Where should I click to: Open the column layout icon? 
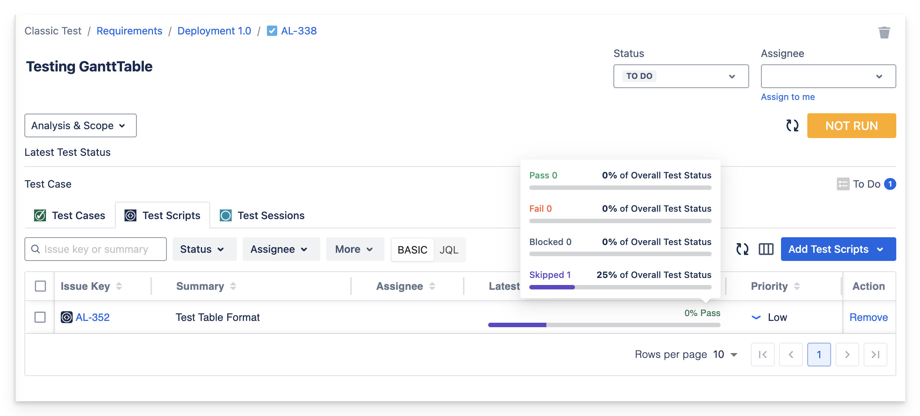[766, 249]
